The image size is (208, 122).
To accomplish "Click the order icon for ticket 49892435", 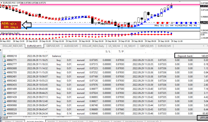I will (x=4, y=85).
